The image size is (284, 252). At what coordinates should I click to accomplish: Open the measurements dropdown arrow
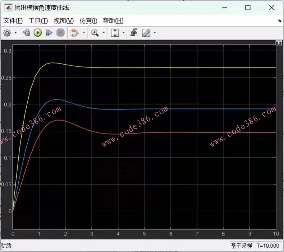click(x=155, y=33)
